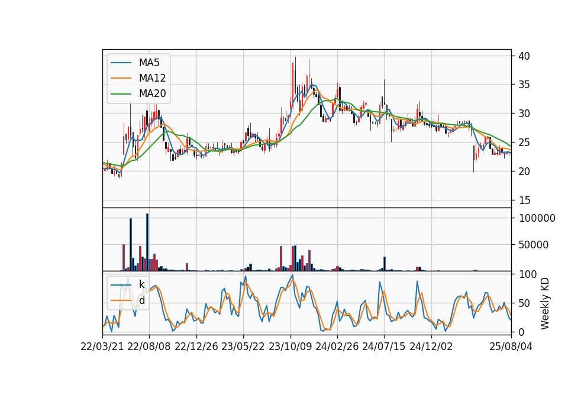Click the MA5 legend label
Image resolution: width=568 pixels, height=408 pixels.
[x=149, y=63]
